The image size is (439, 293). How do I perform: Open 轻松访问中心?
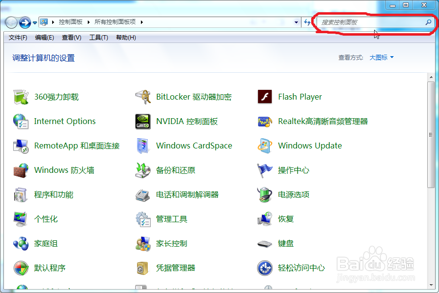[x=303, y=268]
